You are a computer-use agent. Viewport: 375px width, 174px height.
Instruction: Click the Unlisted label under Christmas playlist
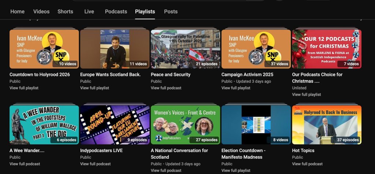tap(299, 88)
